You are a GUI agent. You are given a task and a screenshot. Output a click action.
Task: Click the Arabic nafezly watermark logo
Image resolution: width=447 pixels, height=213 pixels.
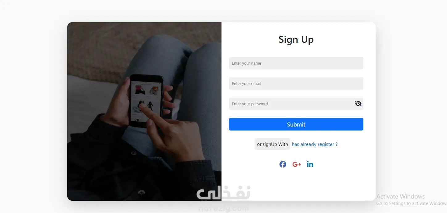(x=224, y=194)
